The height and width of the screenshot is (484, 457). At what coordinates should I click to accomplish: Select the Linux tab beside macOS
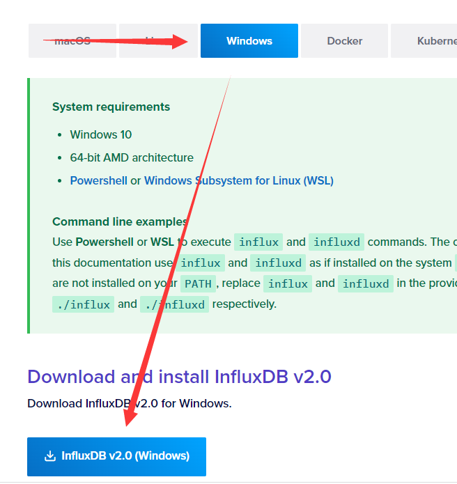(x=158, y=41)
